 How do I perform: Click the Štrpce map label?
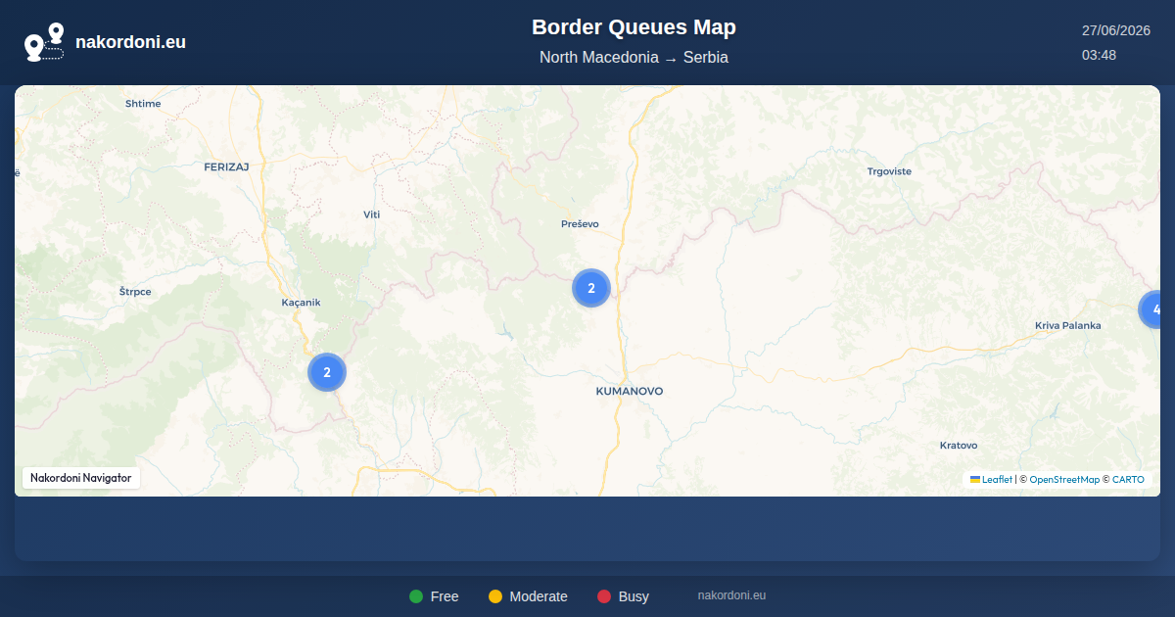135,292
